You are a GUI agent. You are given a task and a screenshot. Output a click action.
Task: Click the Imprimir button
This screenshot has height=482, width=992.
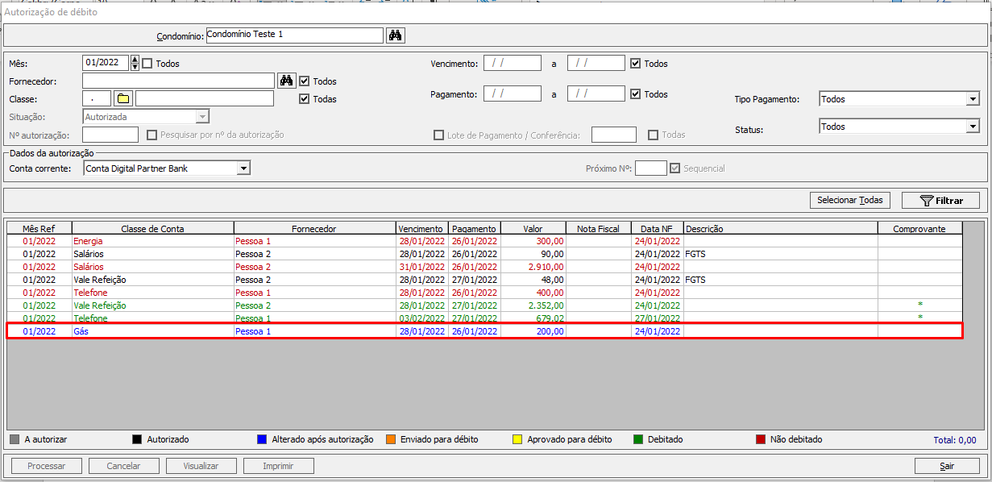click(x=278, y=466)
